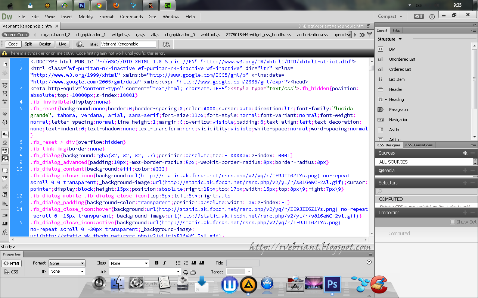
Task: Switch to the CSS Transitions tab
Action: click(419, 145)
